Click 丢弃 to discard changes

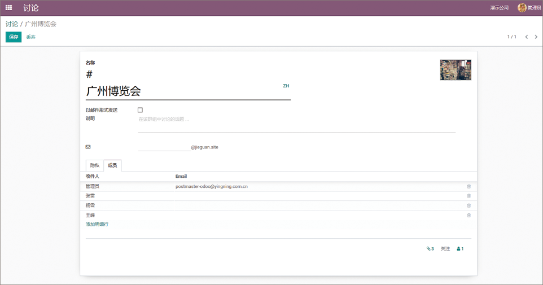30,37
